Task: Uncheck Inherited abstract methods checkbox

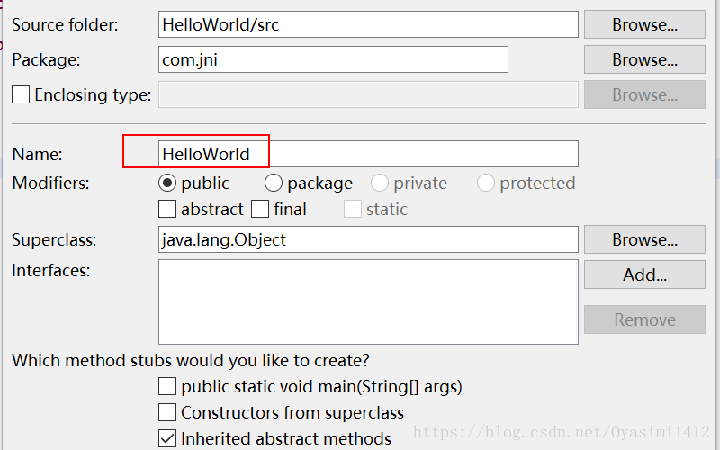Action: point(167,438)
